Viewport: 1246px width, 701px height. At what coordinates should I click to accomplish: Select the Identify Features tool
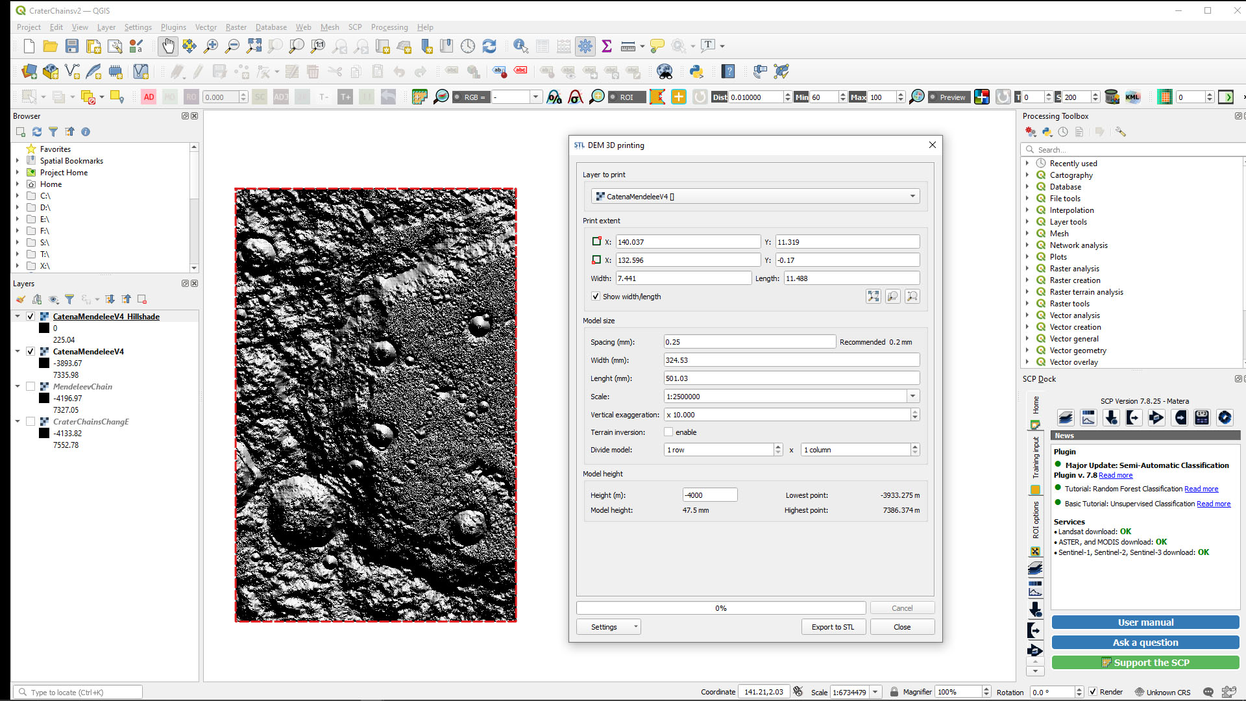click(x=520, y=46)
